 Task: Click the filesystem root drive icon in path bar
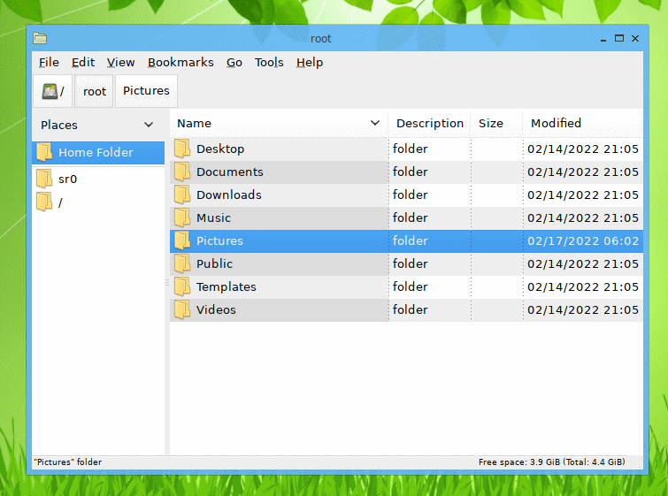[50, 91]
